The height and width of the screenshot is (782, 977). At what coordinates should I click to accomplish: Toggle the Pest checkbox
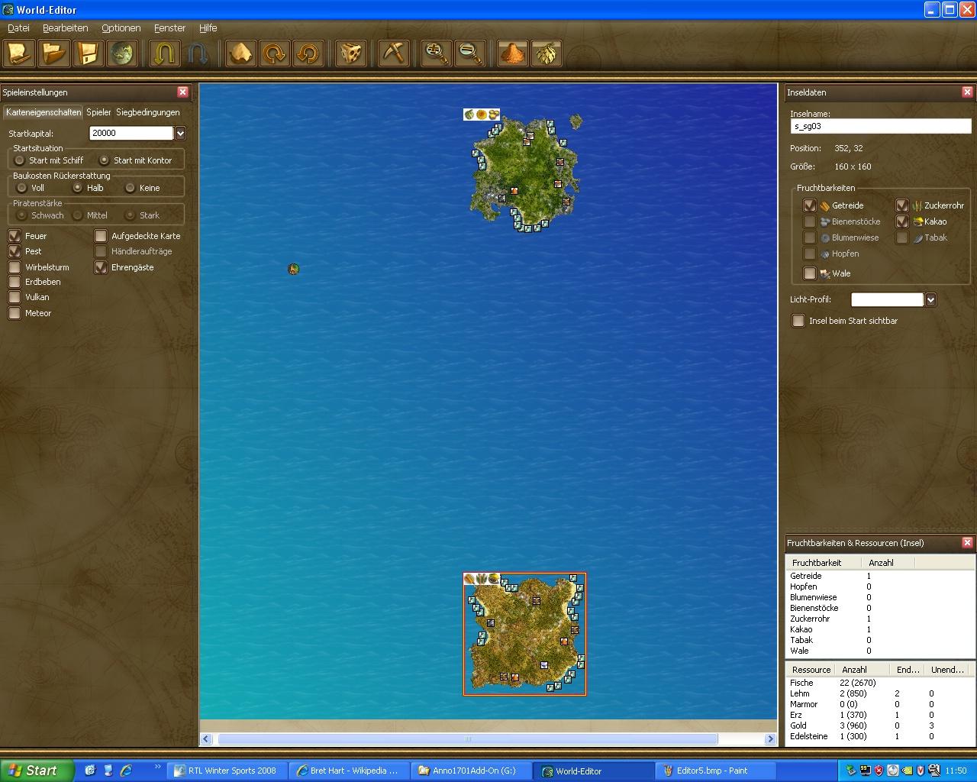pyautogui.click(x=15, y=251)
